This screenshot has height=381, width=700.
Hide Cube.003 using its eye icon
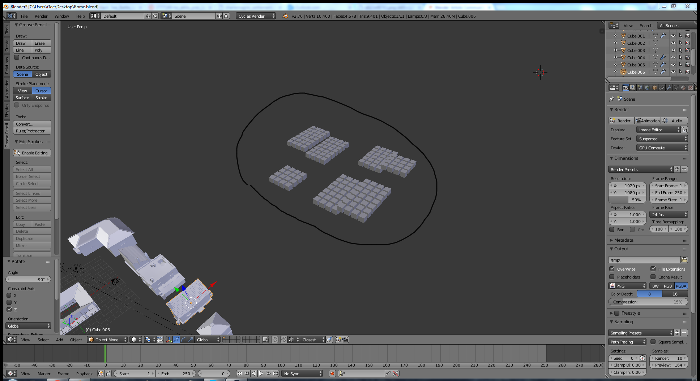click(673, 50)
